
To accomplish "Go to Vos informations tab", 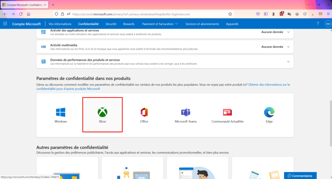I will tap(60, 24).
